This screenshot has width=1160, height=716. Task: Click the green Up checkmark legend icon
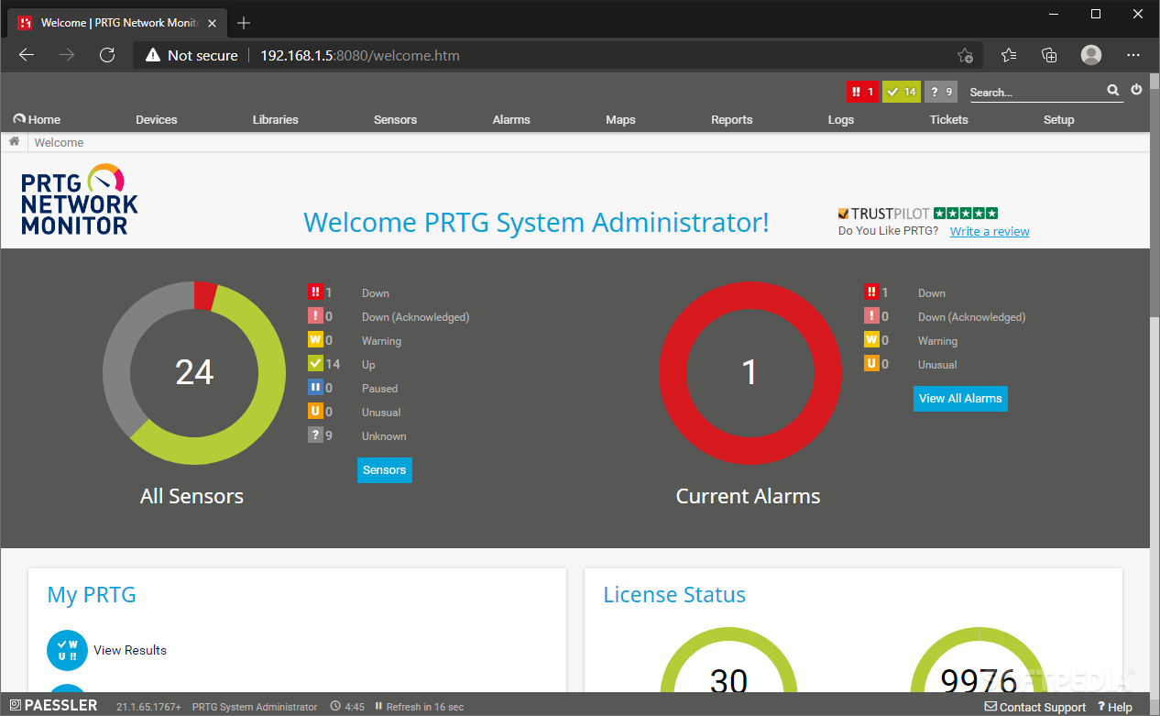pyautogui.click(x=315, y=364)
